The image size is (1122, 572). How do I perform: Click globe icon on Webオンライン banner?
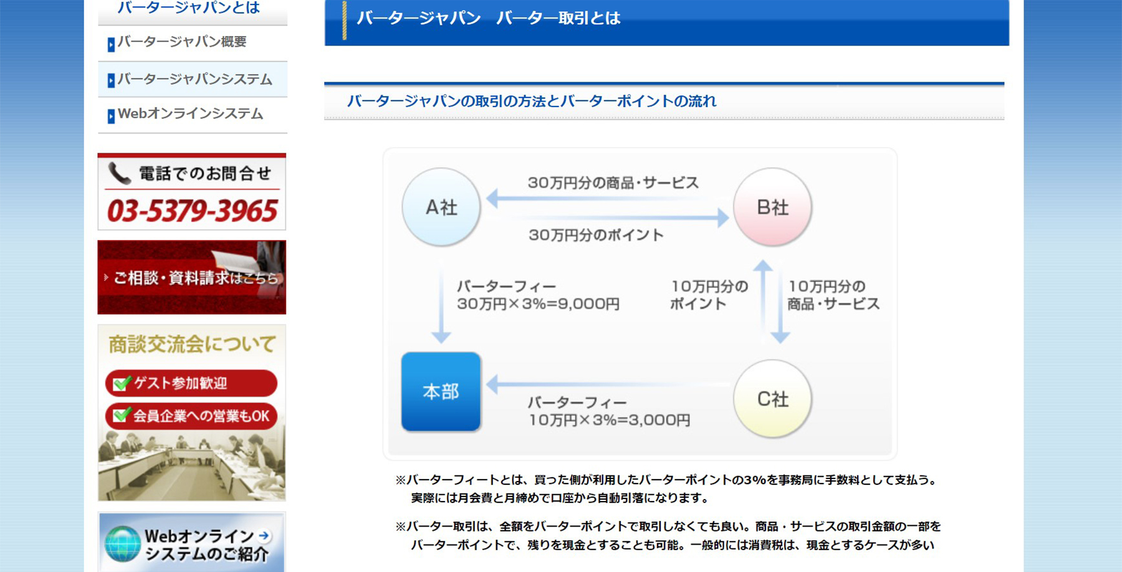click(x=122, y=544)
